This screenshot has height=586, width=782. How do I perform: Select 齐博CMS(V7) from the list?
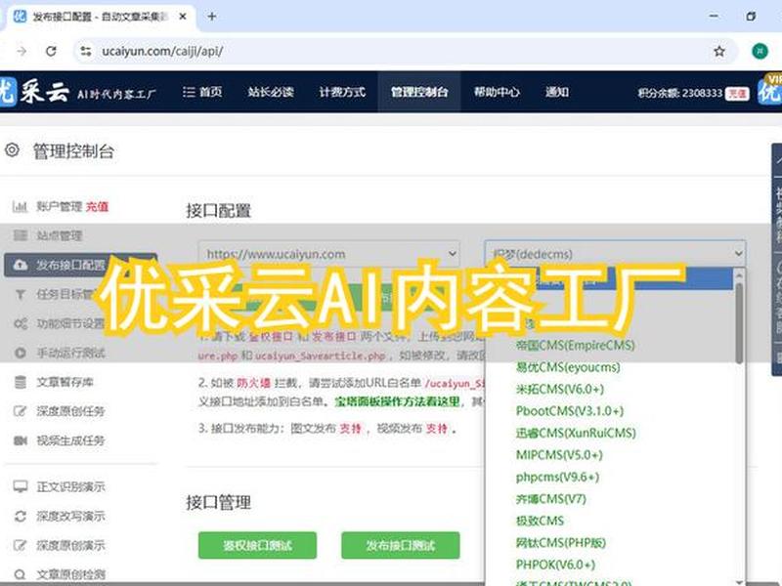550,499
